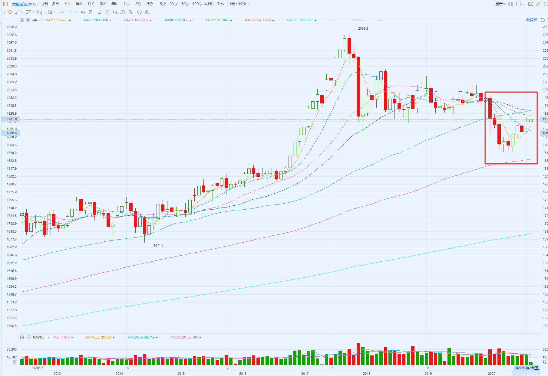Toggle the MA20 moving average line
Image resolution: width=548 pixels, height=376 pixels.
coord(138,20)
